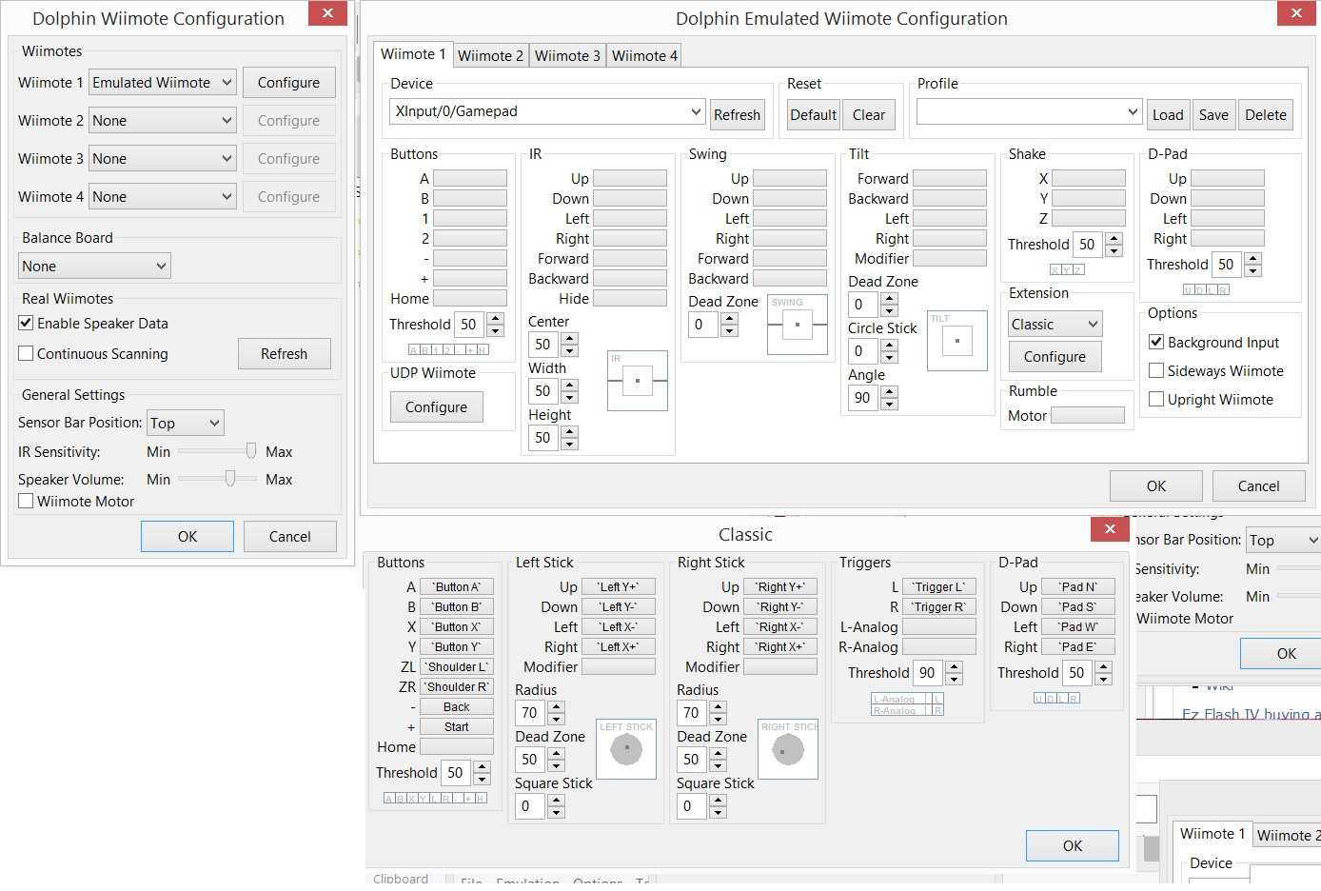The image size is (1321, 891).
Task: Toggle the Wiimote Motor checkbox
Action: (26, 501)
